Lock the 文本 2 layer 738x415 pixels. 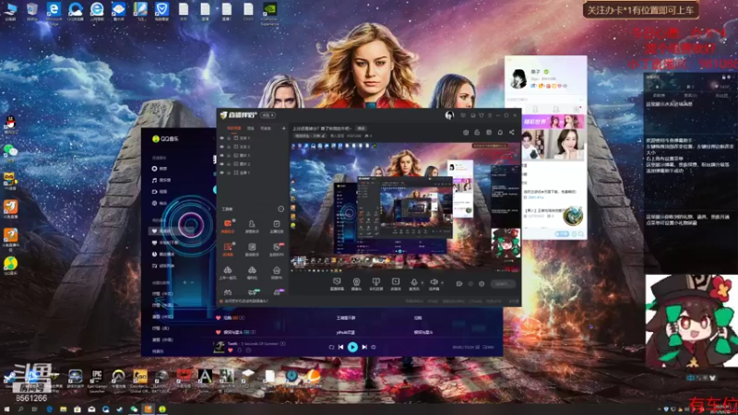coord(229,147)
